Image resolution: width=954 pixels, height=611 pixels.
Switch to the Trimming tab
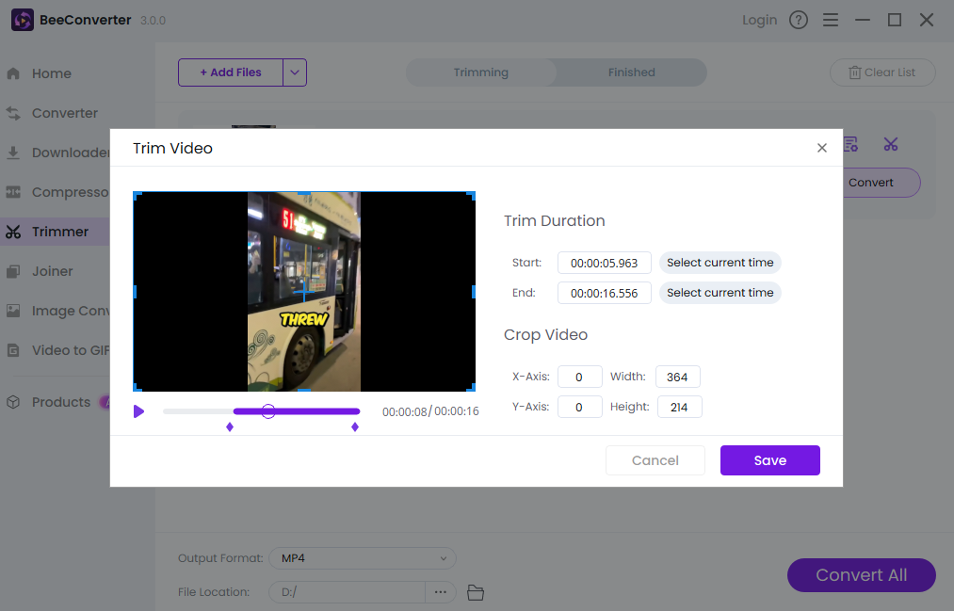click(480, 72)
